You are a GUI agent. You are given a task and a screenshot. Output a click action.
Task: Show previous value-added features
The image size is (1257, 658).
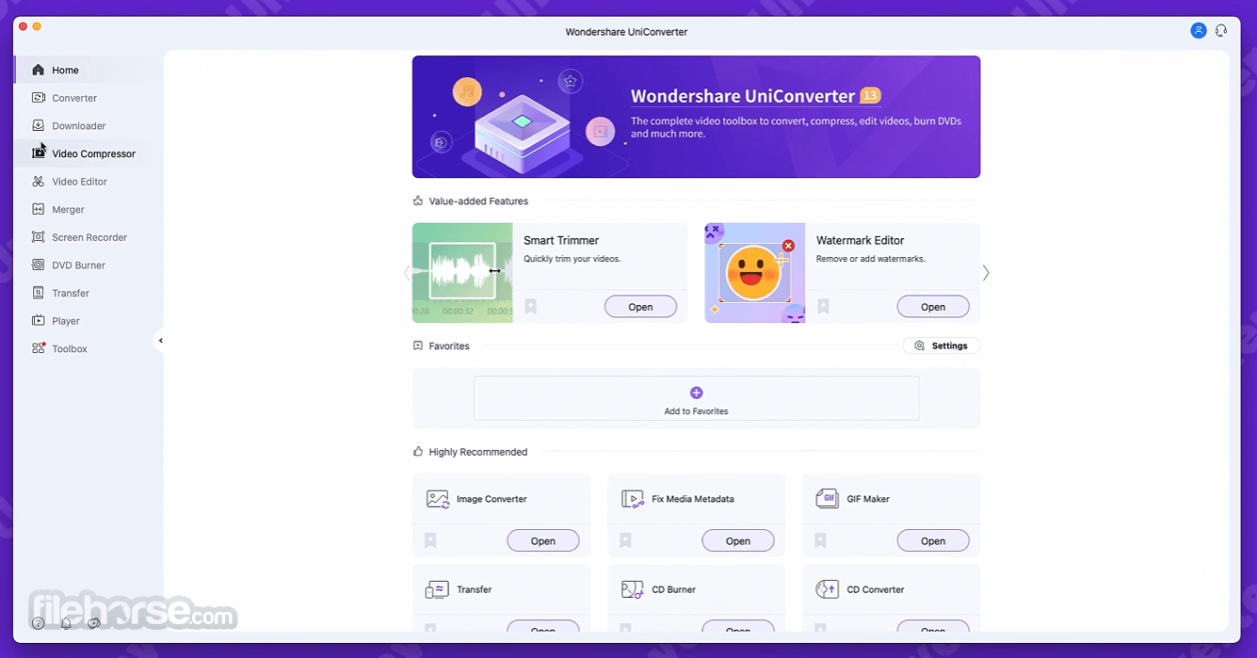coord(407,273)
